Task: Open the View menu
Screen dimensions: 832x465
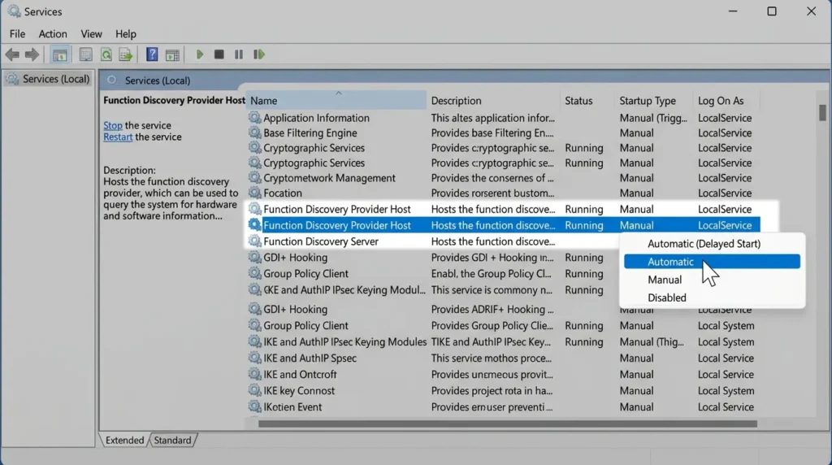Action: pyautogui.click(x=91, y=34)
